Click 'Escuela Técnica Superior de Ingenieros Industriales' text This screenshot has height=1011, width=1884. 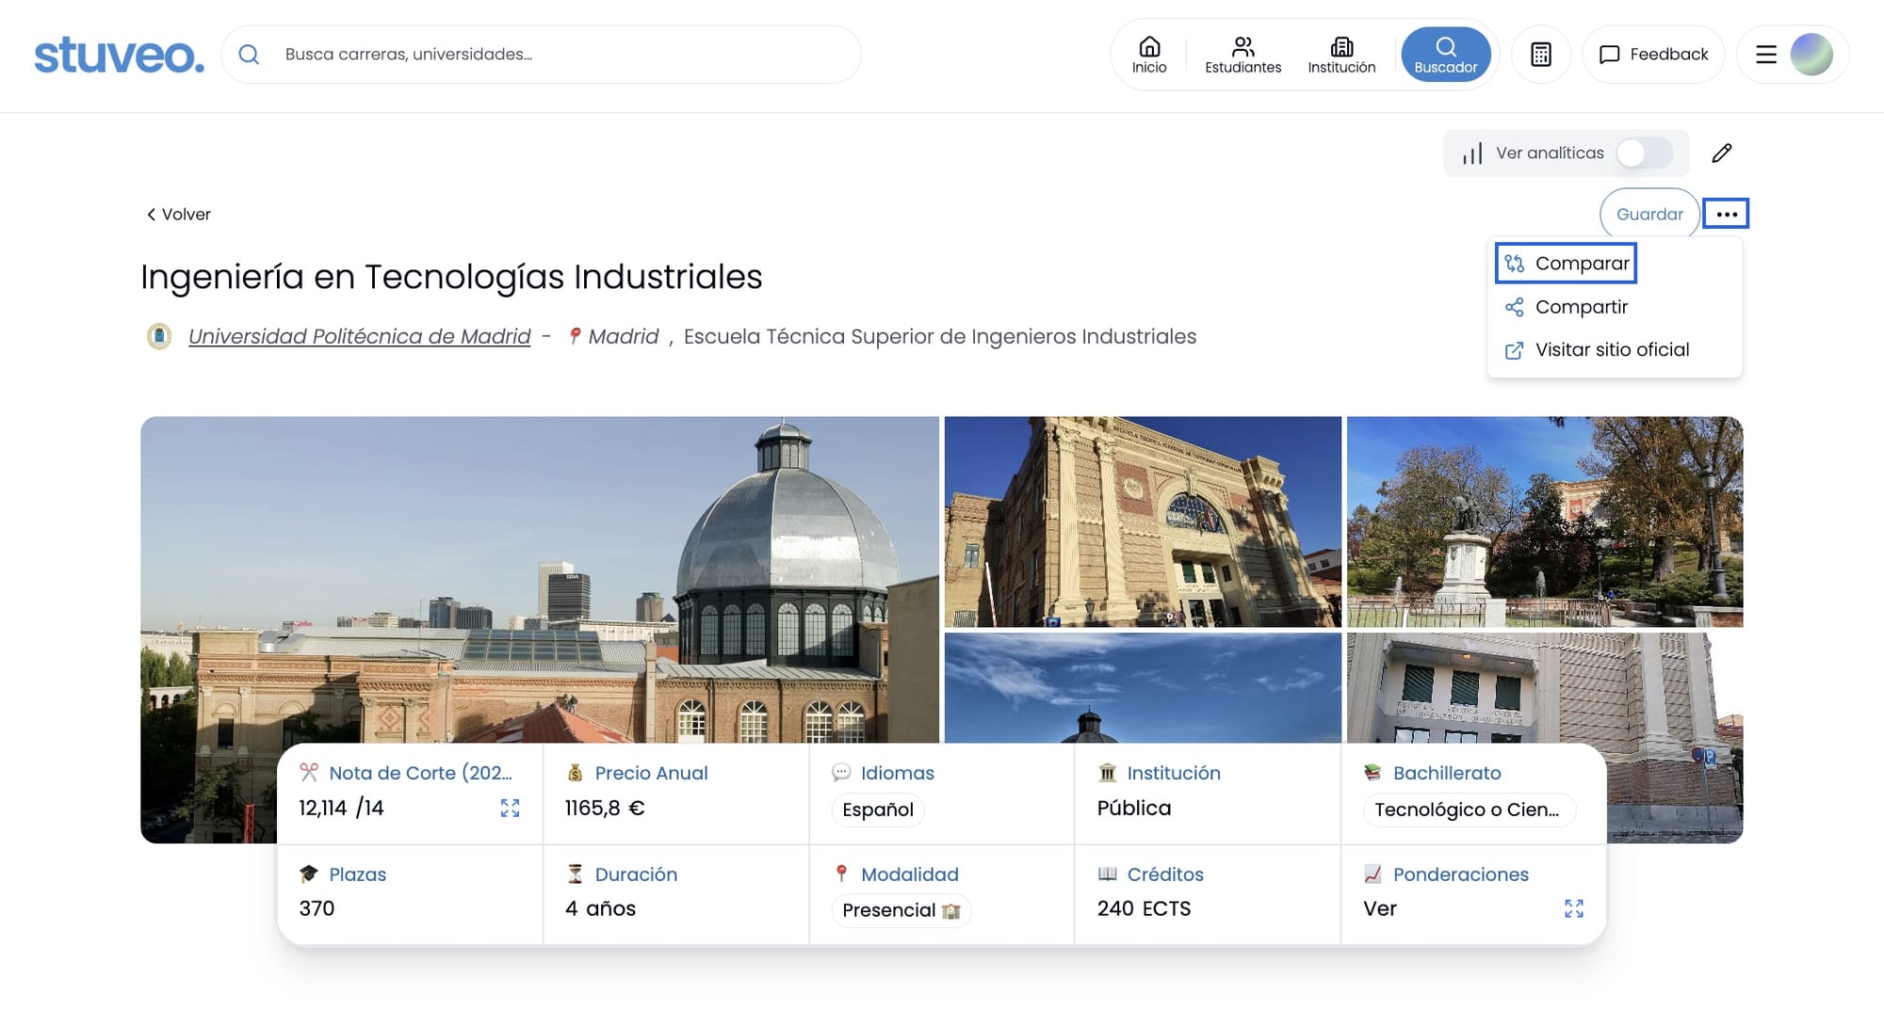(x=940, y=337)
